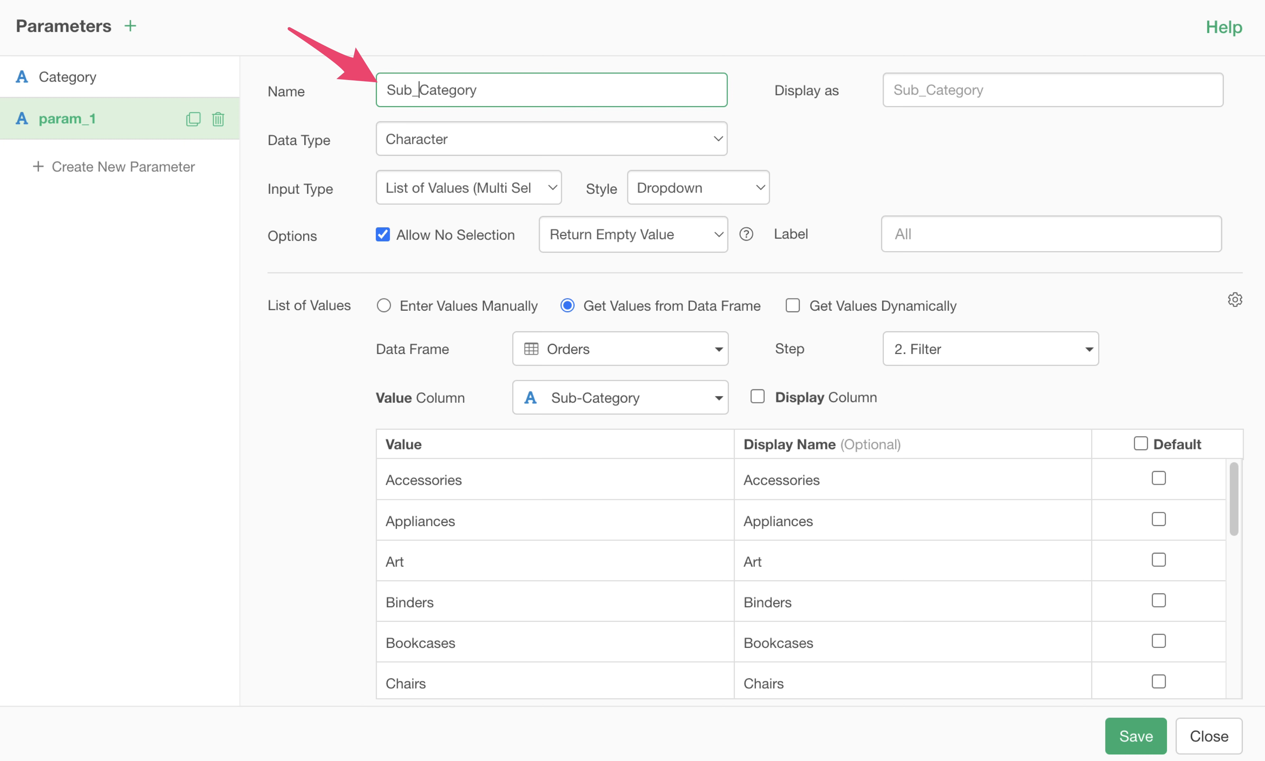Viewport: 1265px width, 761px height.
Task: Close the Parameters dialog
Action: (1209, 736)
